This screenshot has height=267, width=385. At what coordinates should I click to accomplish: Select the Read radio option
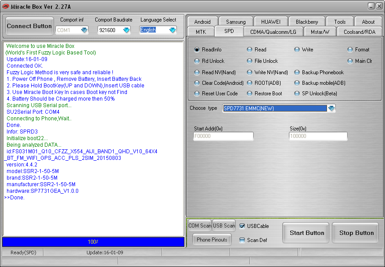click(x=256, y=50)
